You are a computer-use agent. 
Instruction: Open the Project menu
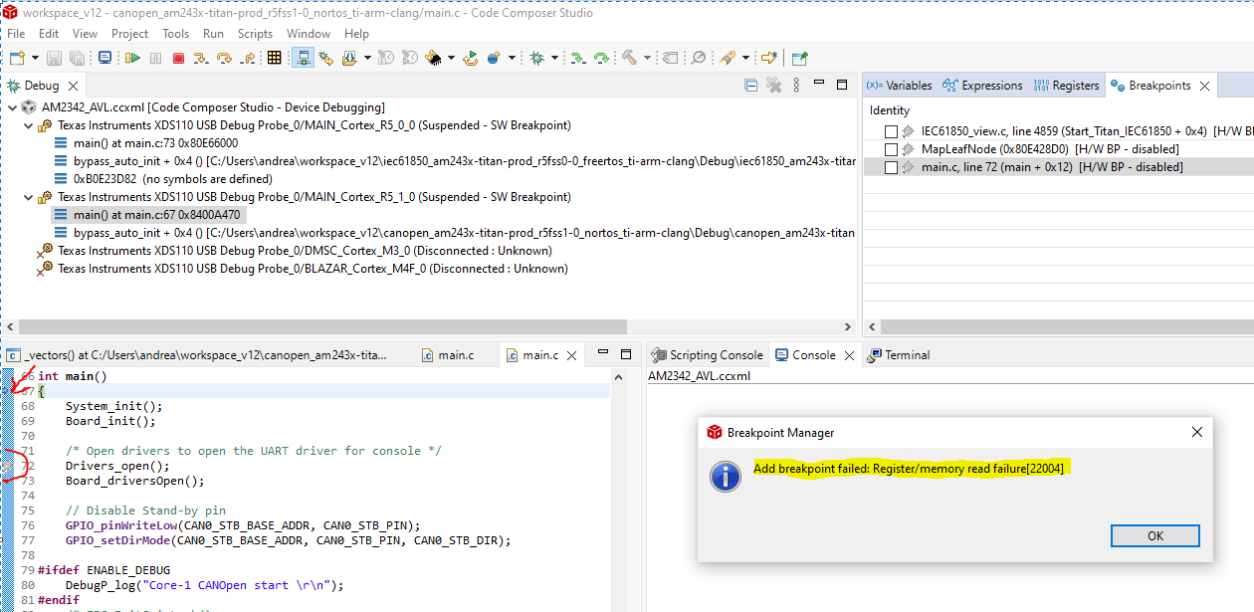pyautogui.click(x=129, y=33)
